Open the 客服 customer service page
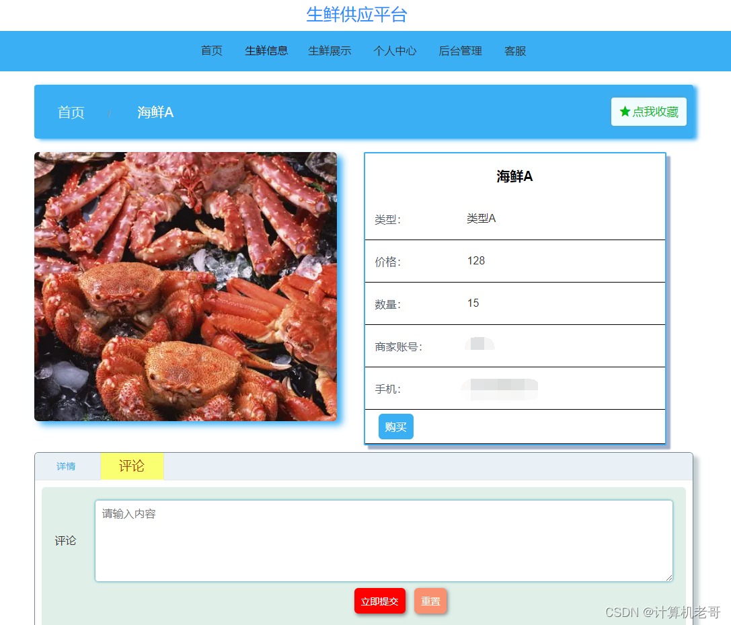 pyautogui.click(x=515, y=50)
